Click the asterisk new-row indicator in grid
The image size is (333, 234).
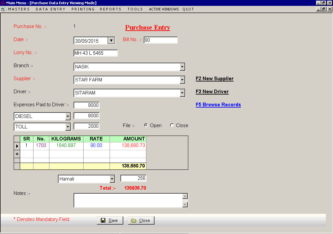click(x=17, y=154)
